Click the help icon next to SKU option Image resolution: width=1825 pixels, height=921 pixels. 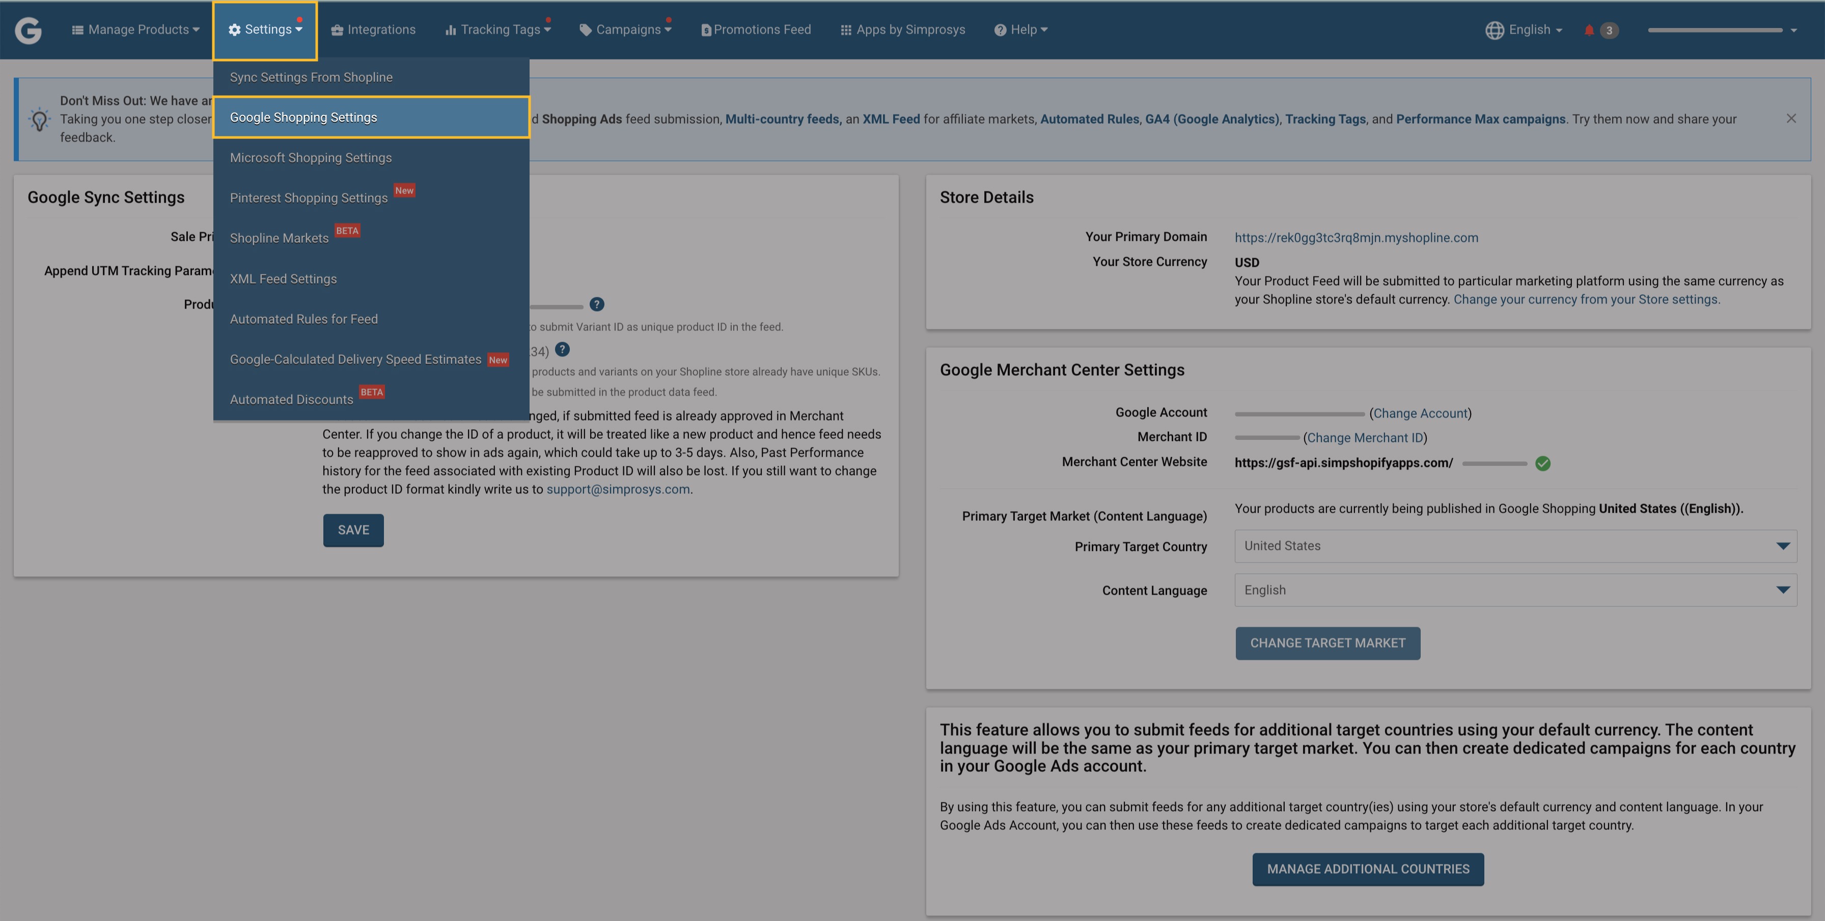562,349
